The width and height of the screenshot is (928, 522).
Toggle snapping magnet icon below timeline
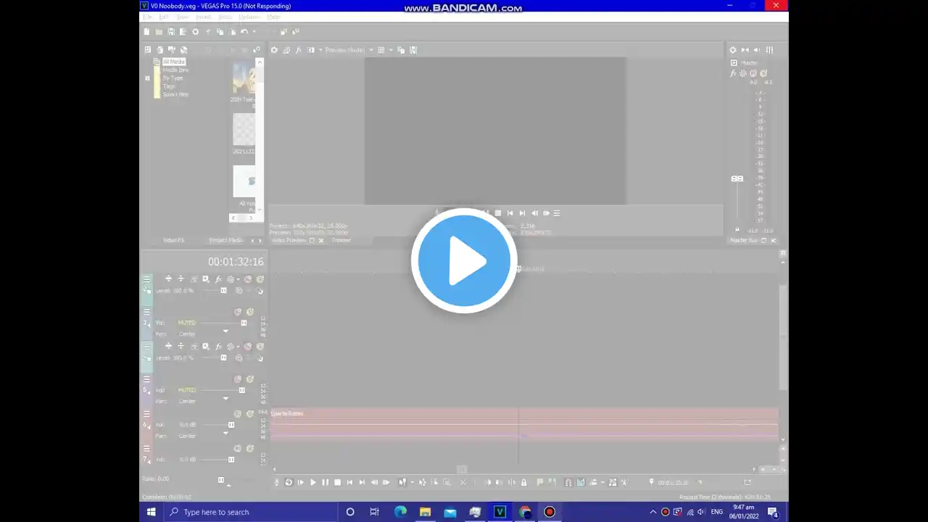pyautogui.click(x=568, y=482)
